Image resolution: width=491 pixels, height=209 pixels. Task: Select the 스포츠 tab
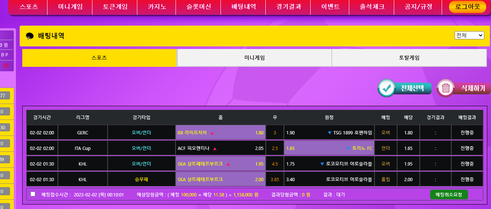[99, 58]
